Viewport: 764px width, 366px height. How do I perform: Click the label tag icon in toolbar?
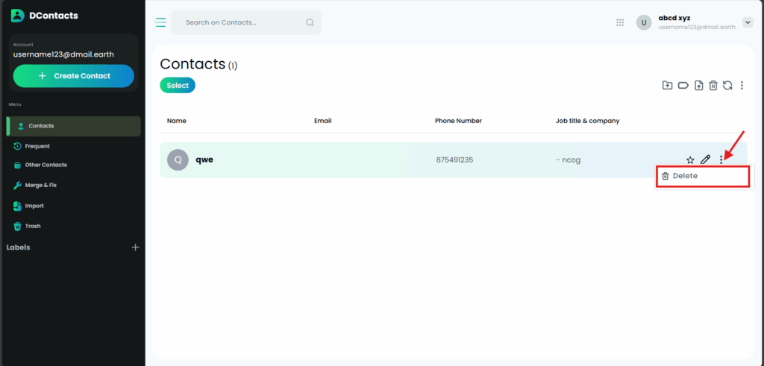pos(683,86)
